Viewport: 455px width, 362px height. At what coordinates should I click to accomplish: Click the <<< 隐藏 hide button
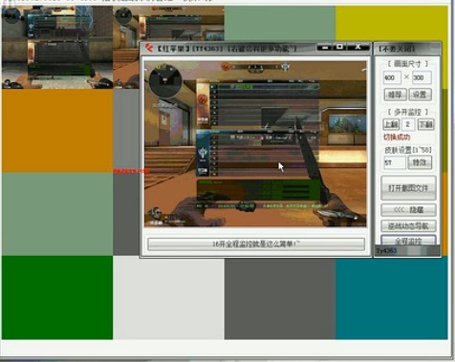[408, 210]
